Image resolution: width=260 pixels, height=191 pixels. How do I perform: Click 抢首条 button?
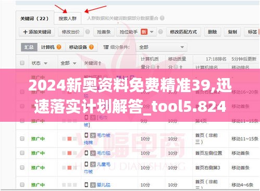pos(104,32)
